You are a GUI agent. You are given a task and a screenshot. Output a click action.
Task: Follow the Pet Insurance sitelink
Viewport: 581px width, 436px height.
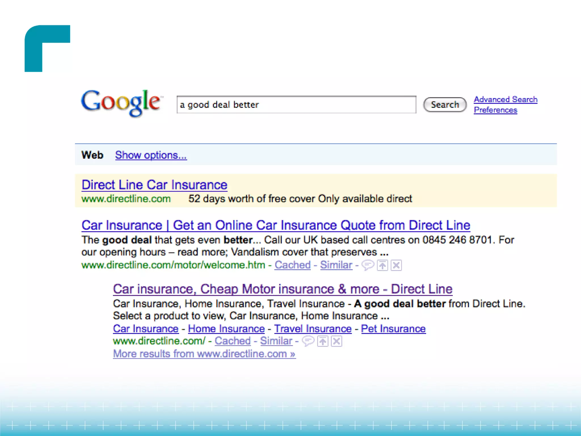pos(393,329)
